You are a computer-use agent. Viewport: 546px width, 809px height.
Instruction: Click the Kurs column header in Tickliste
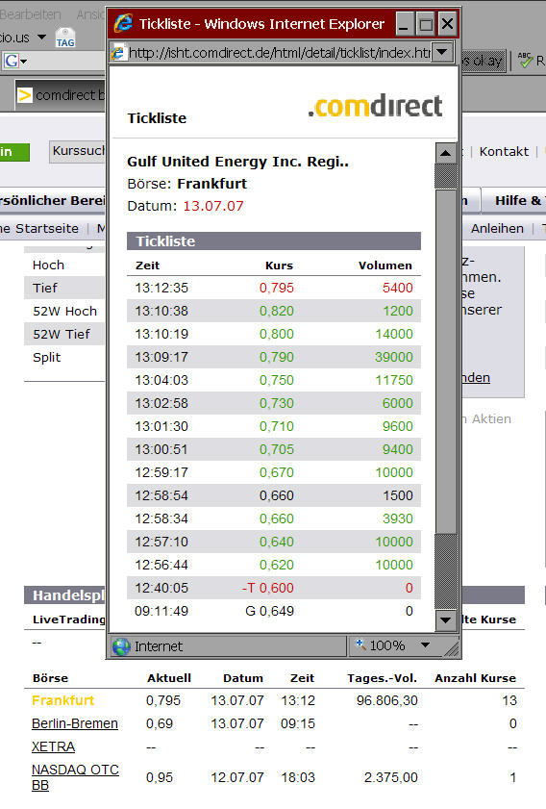pos(279,265)
